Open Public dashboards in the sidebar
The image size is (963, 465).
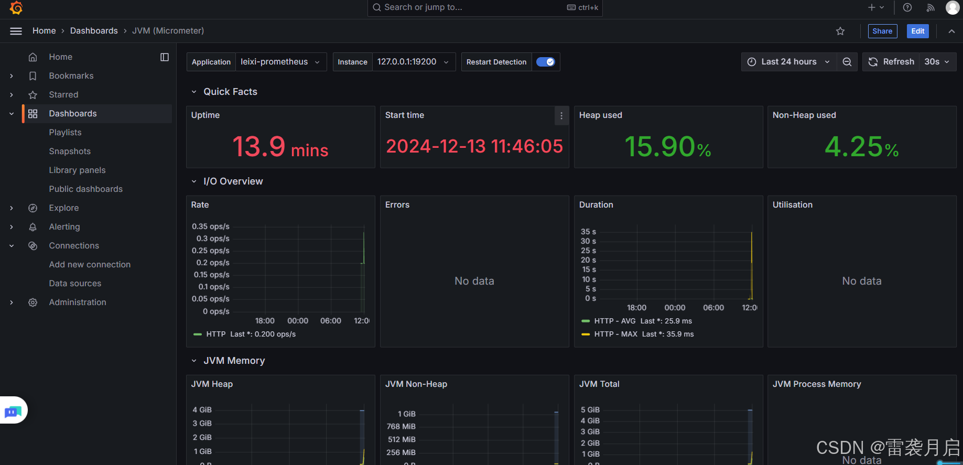[85, 189]
